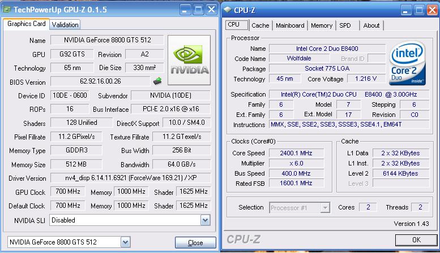Open the Mainboard tab in CPU-Z
The height and width of the screenshot is (253, 440).
tap(290, 25)
